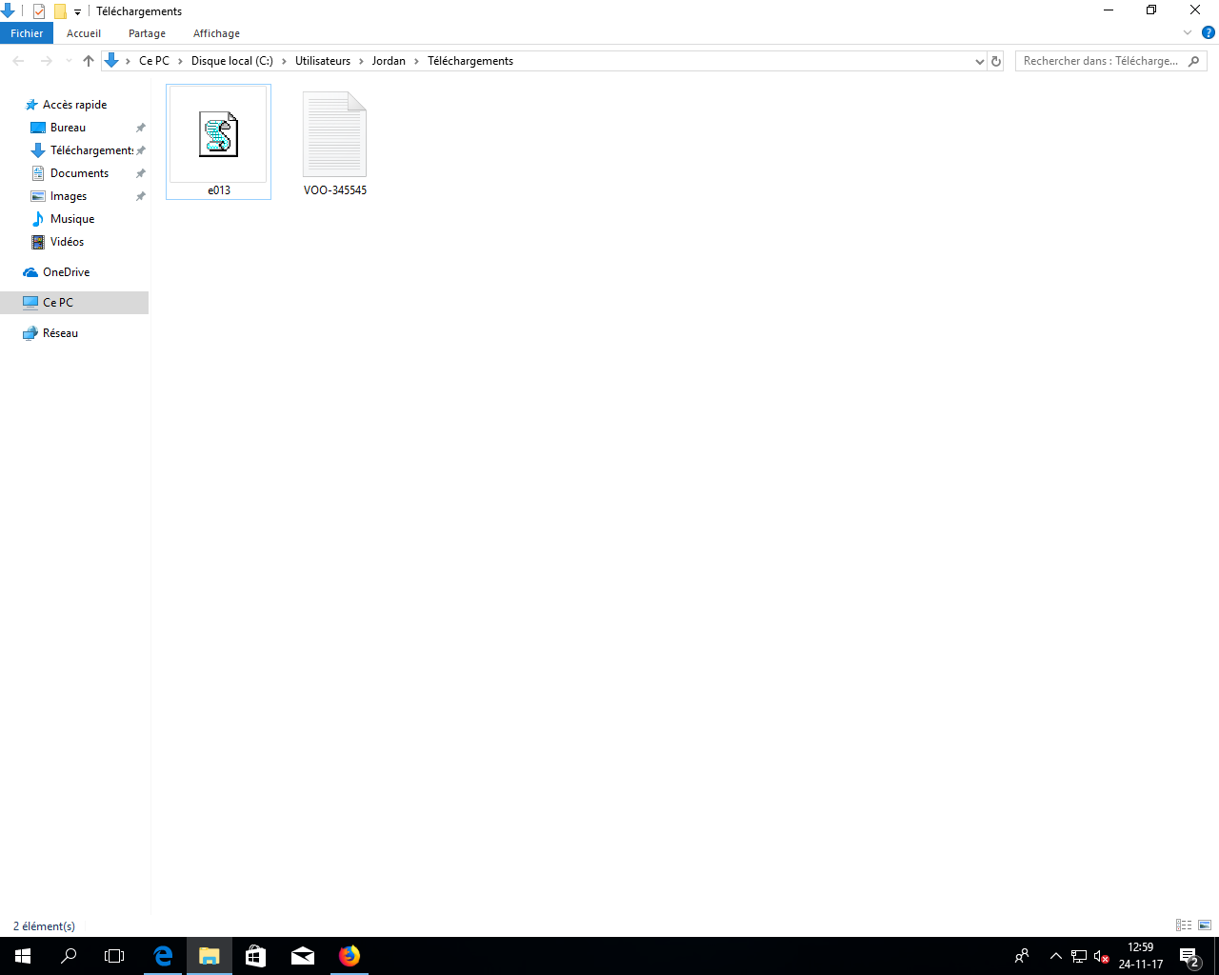
Task: Open the Action Center notifications icon
Action: coord(1189,956)
